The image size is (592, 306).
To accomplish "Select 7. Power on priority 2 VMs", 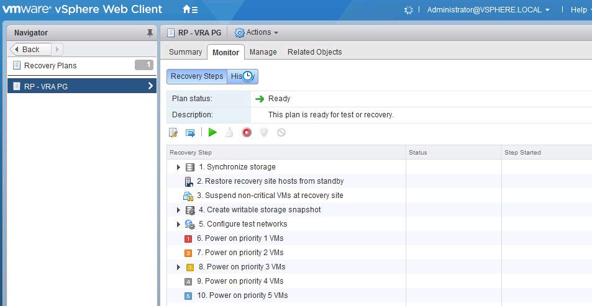I will (x=240, y=253).
